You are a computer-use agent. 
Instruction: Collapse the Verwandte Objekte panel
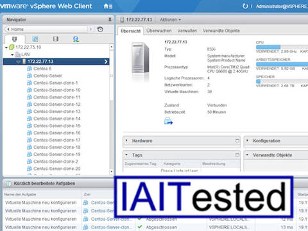pyautogui.click(x=248, y=155)
